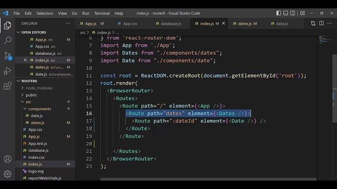
Task: Toggle bottom panel layout icon
Action: [285, 13]
